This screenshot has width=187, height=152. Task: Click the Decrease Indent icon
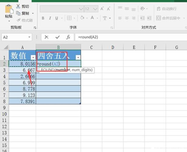(x=142, y=18)
